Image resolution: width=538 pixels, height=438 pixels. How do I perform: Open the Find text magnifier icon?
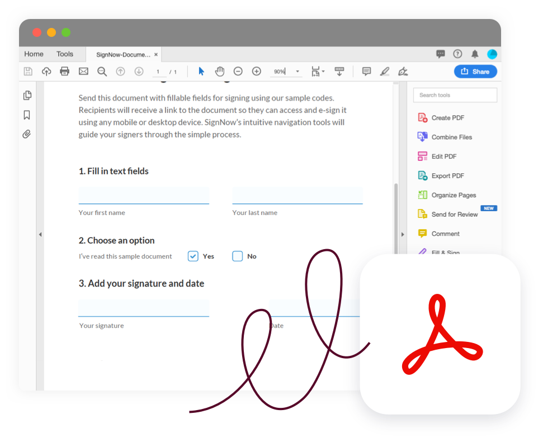pyautogui.click(x=102, y=72)
